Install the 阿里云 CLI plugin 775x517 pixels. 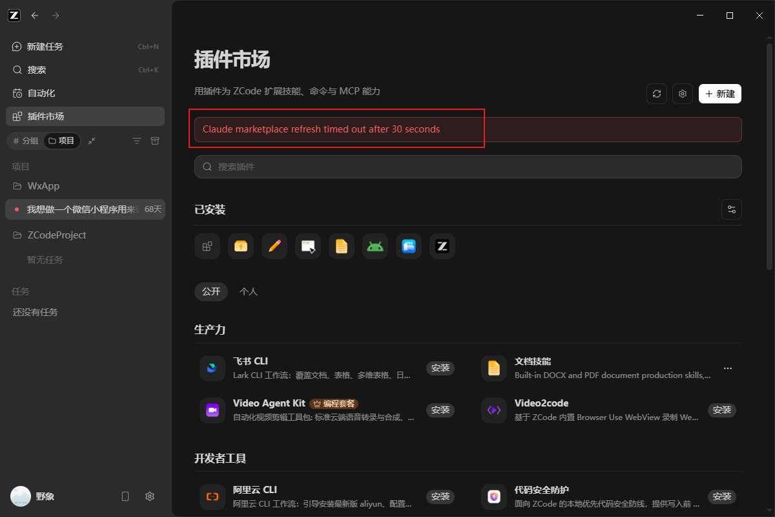(x=440, y=497)
